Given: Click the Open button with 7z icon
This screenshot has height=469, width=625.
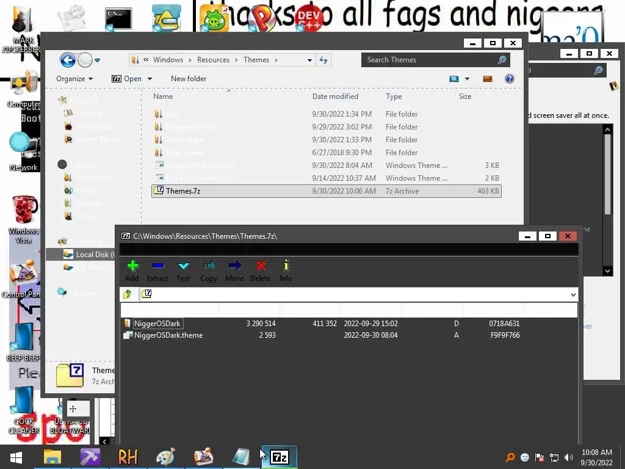Looking at the screenshot, I should (x=126, y=79).
